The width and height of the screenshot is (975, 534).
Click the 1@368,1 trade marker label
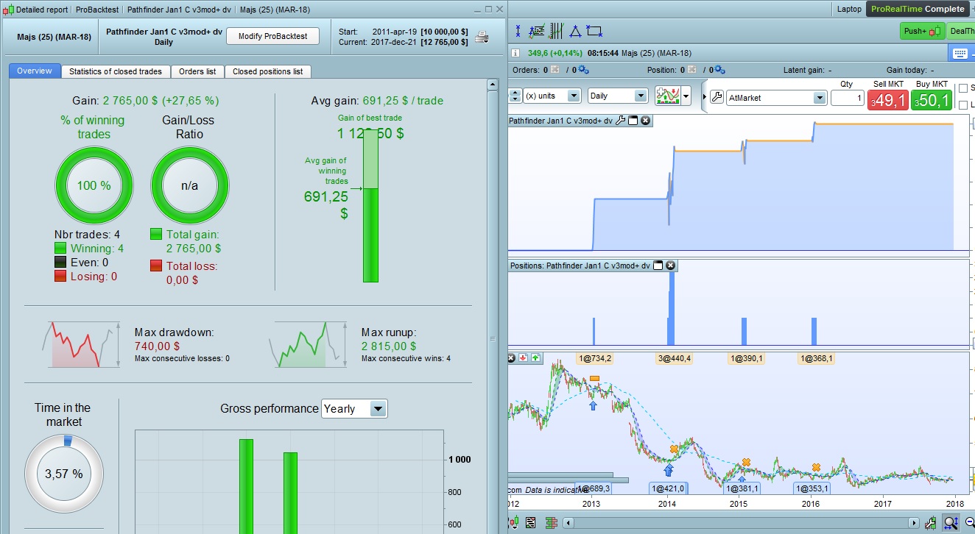click(x=816, y=358)
